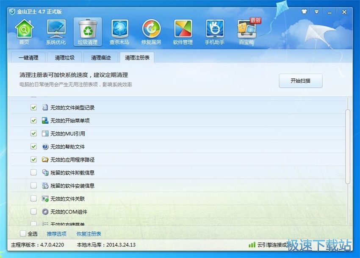Uncheck 无效的应用程序路径 checkbox
Viewport: 360px width, 258px height.
(33, 159)
